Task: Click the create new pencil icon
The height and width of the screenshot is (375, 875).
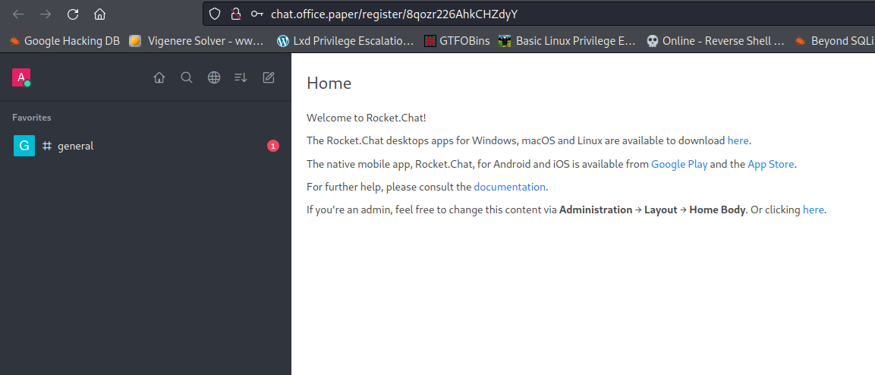Action: pyautogui.click(x=269, y=77)
